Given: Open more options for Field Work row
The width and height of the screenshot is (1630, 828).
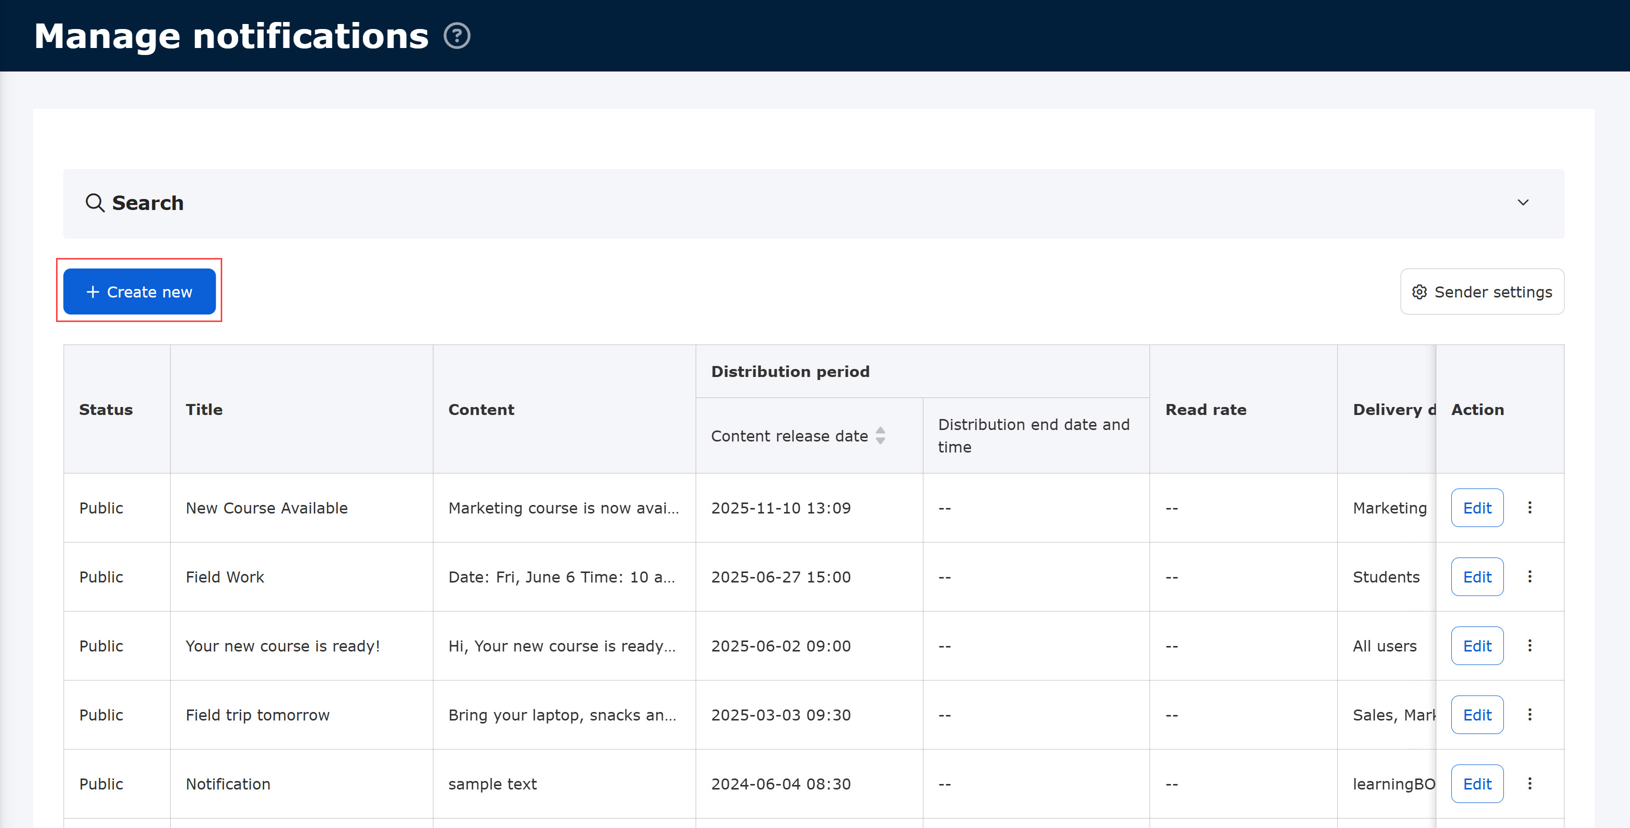Looking at the screenshot, I should click(x=1529, y=576).
